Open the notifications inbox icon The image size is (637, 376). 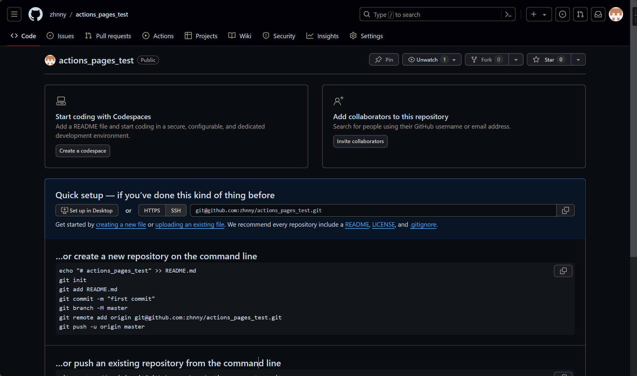click(598, 14)
